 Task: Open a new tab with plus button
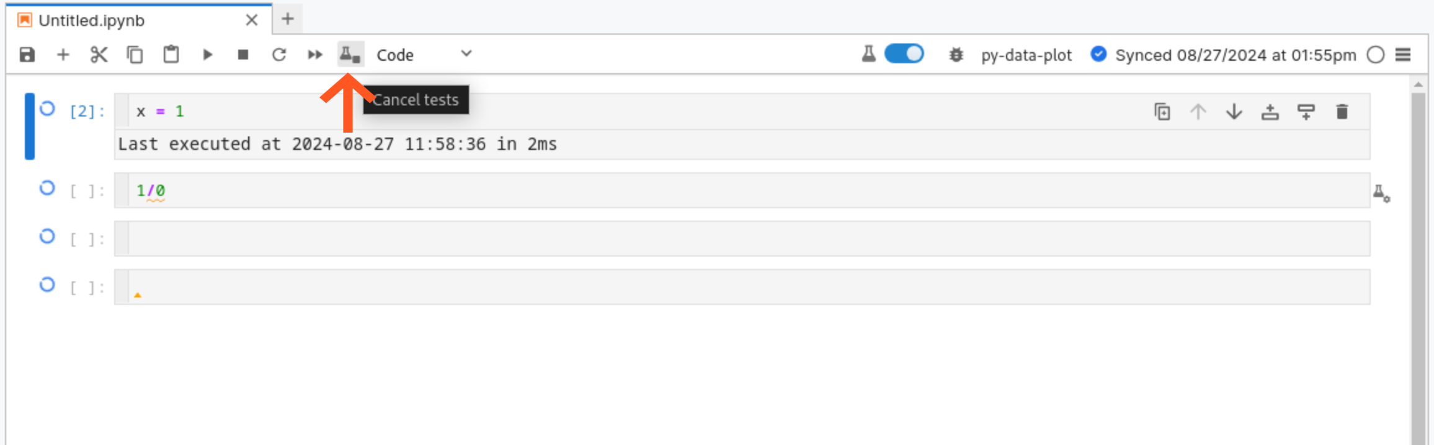click(287, 19)
